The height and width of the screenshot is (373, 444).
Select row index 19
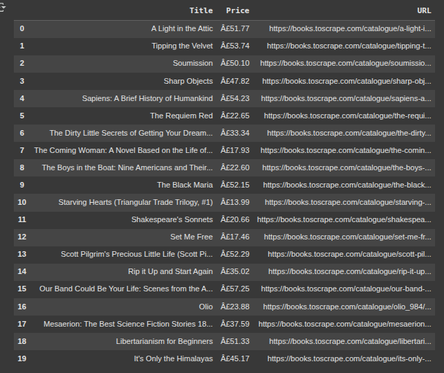[x=22, y=359]
